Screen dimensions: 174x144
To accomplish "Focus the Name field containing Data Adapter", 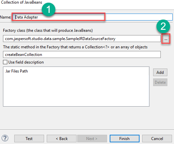I will coord(92,17).
